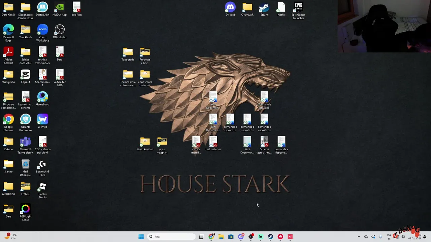Open the 3.anno folder

[8, 166]
